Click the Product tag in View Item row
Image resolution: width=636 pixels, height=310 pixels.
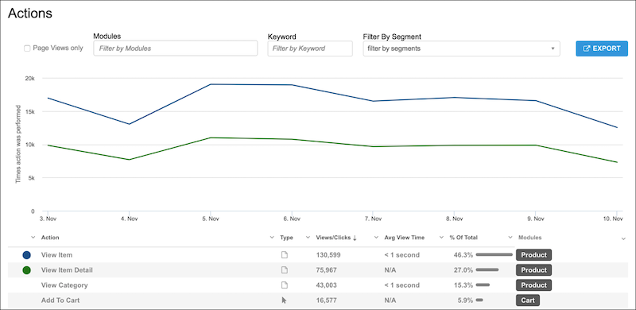pos(533,255)
